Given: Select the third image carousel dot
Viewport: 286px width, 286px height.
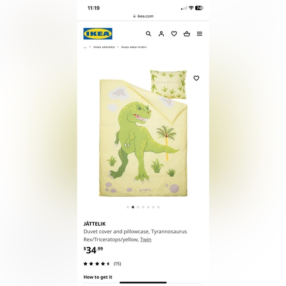Looking at the screenshot, I should click(x=138, y=207).
